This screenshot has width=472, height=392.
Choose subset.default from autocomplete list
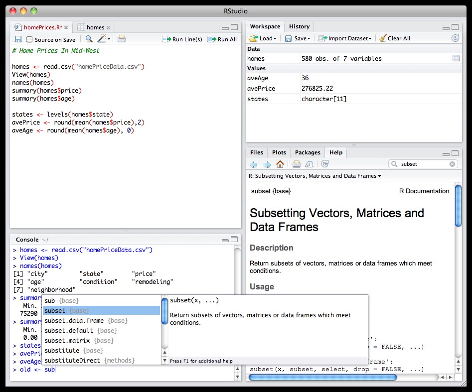102,331
